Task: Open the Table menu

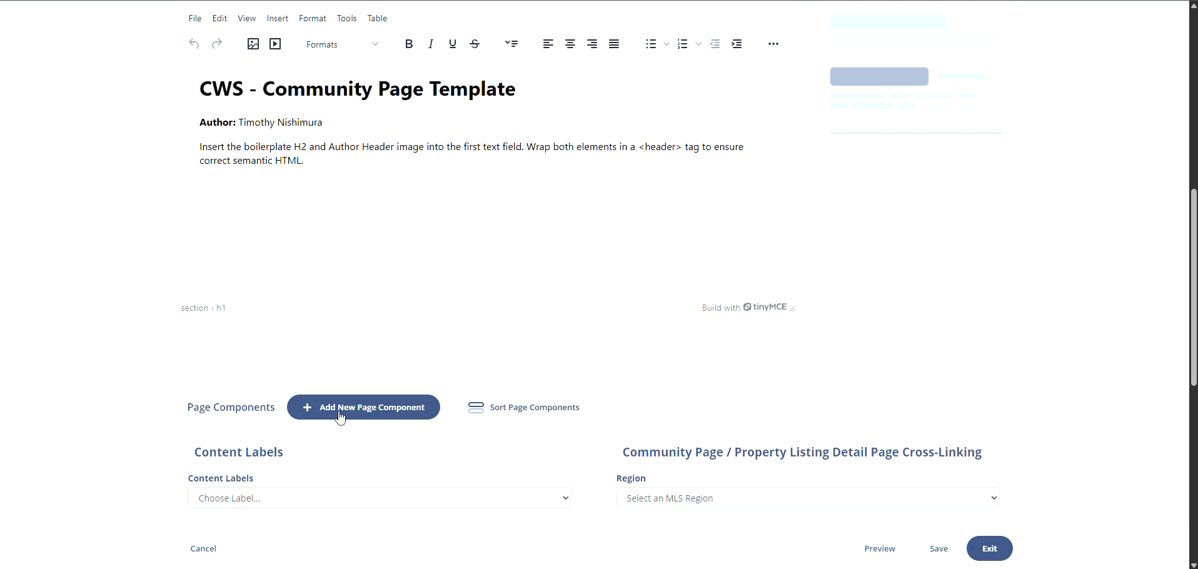Action: click(x=378, y=19)
